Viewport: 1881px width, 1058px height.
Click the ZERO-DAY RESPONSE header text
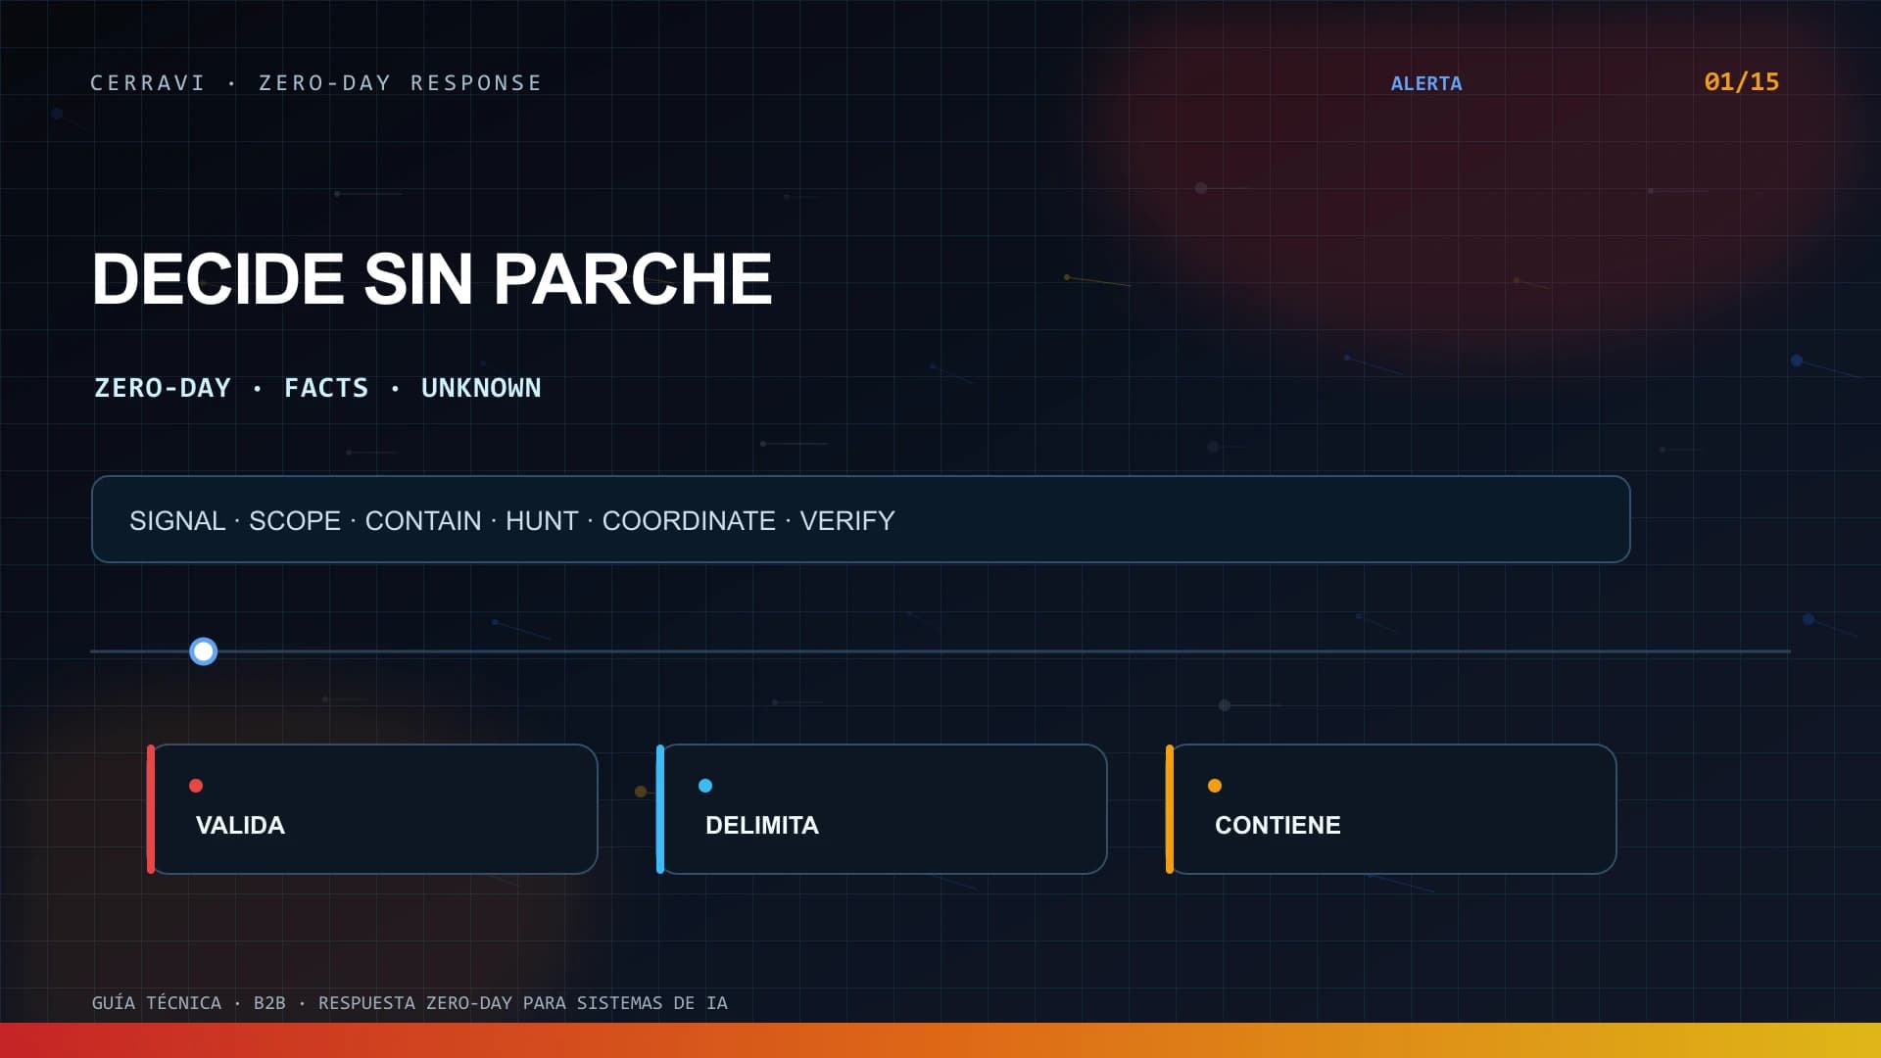click(401, 83)
